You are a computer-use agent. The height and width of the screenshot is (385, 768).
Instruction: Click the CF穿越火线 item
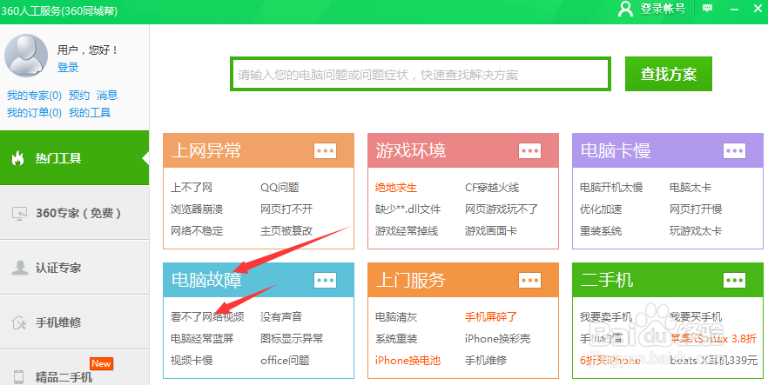[x=492, y=187]
